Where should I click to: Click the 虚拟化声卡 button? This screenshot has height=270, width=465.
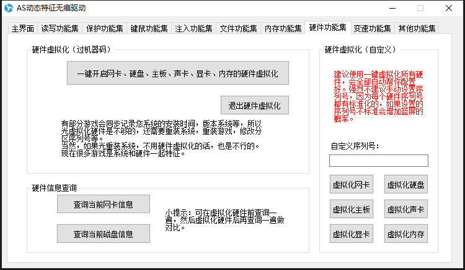click(405, 209)
